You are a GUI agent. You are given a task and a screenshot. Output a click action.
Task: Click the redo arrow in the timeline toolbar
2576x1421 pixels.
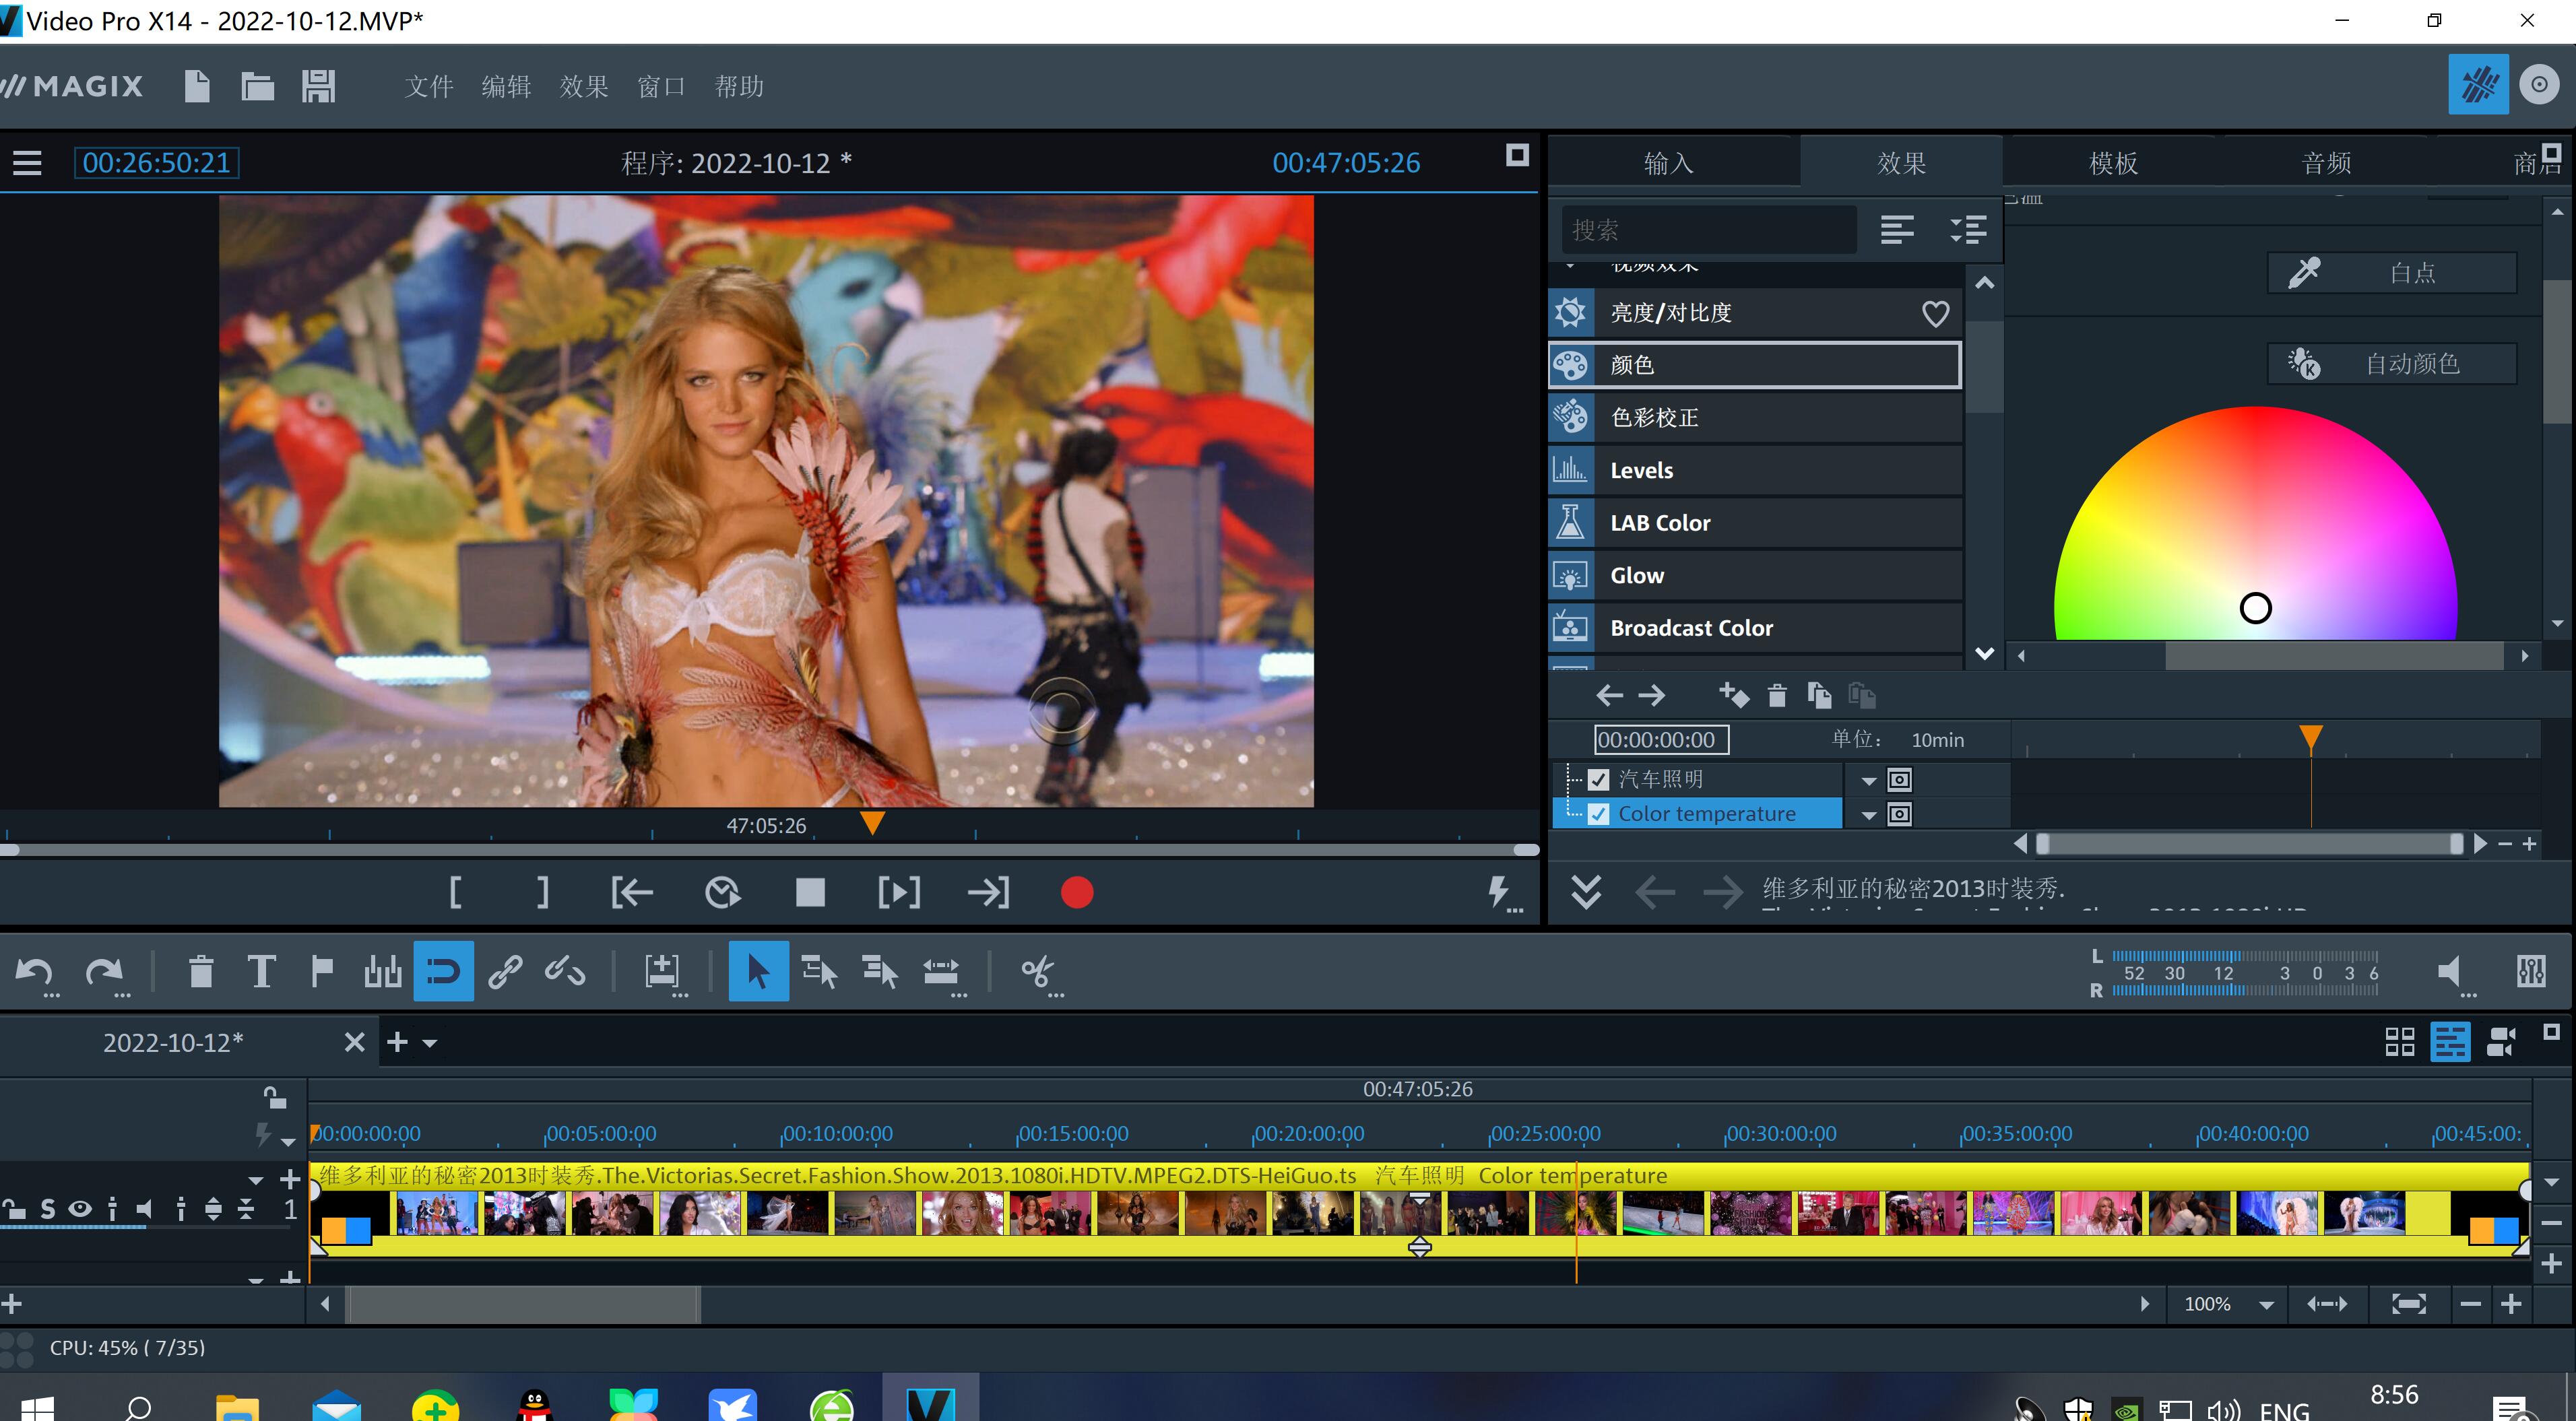point(104,971)
